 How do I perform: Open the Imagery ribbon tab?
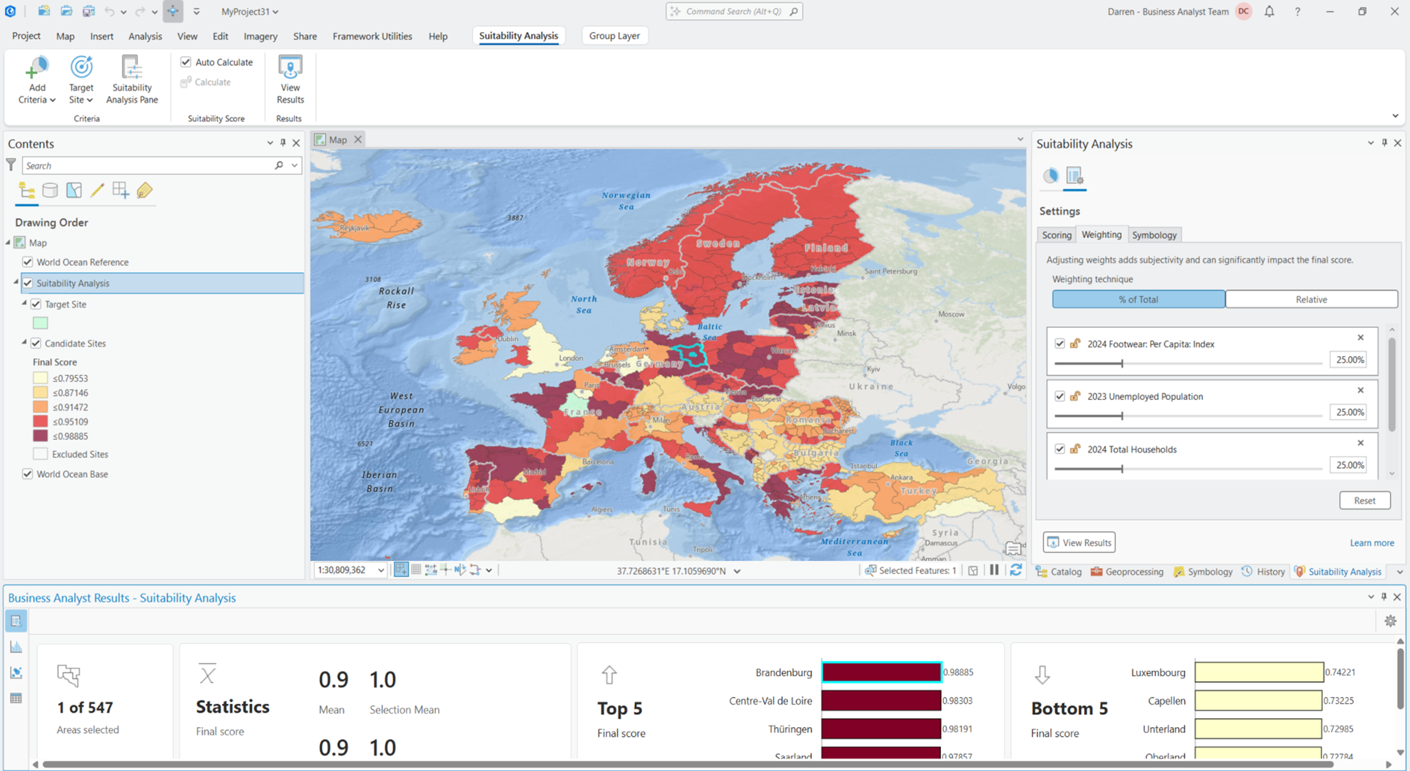pos(260,36)
